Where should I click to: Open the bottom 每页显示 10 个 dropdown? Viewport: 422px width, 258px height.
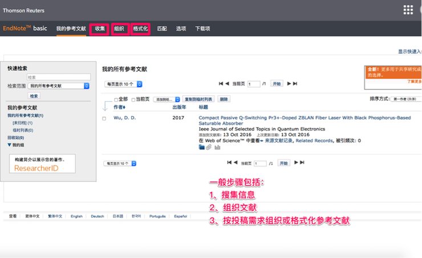(120, 163)
